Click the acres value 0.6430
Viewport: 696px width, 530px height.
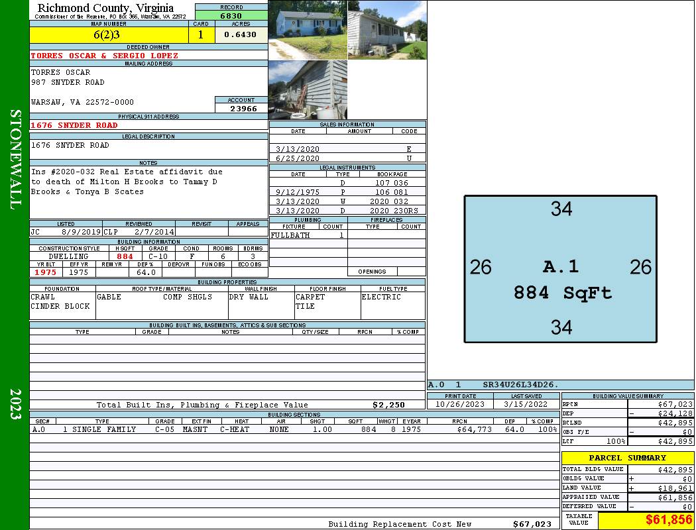click(240, 34)
